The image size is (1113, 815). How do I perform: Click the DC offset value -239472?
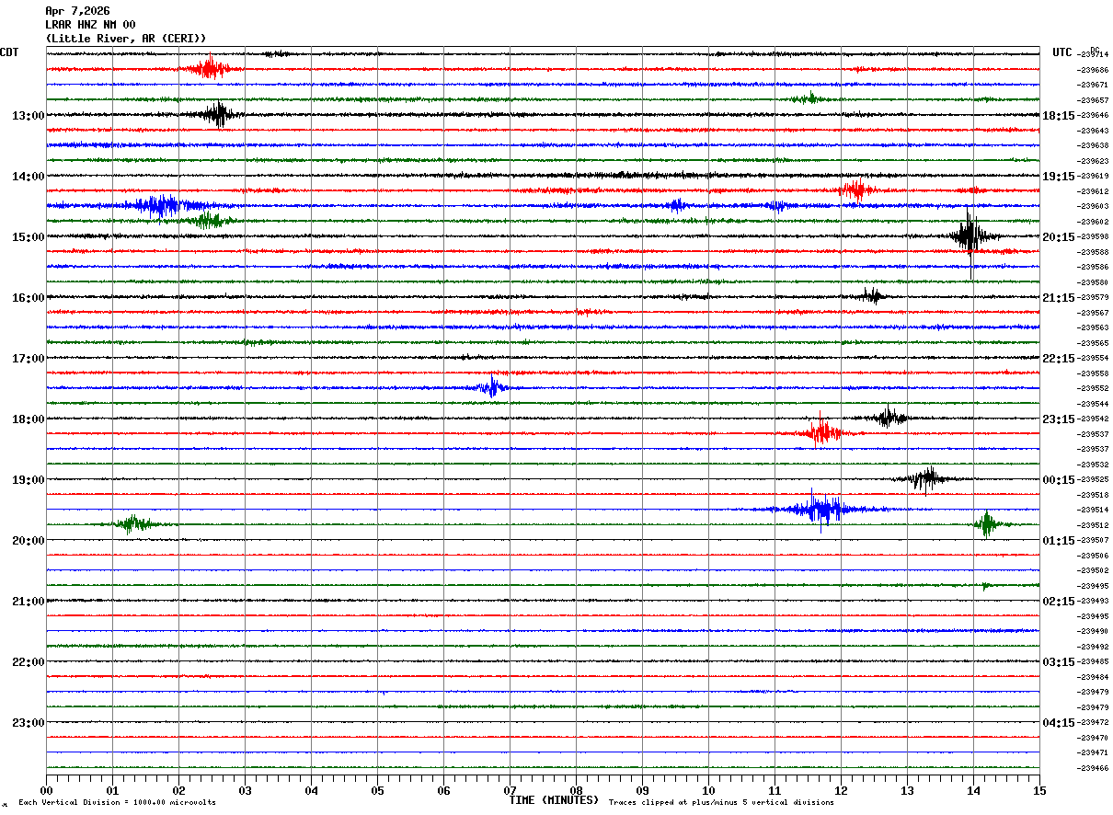pyautogui.click(x=1094, y=723)
